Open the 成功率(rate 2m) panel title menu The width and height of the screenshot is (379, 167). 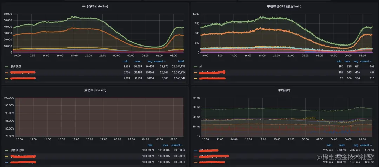click(x=95, y=90)
